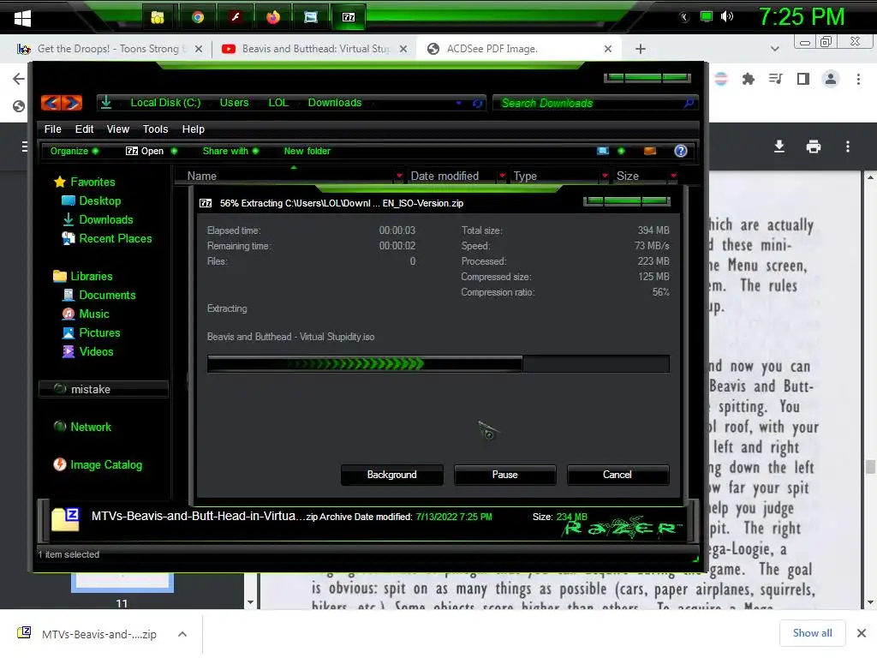
Task: Click Chrome back arrow button
Action: click(19, 79)
